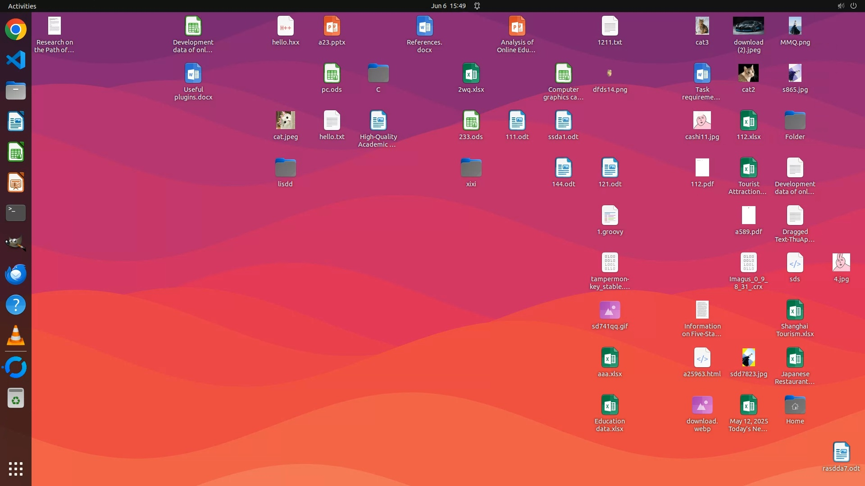The height and width of the screenshot is (486, 865).
Task: Launch VLC media player
Action: (16, 336)
